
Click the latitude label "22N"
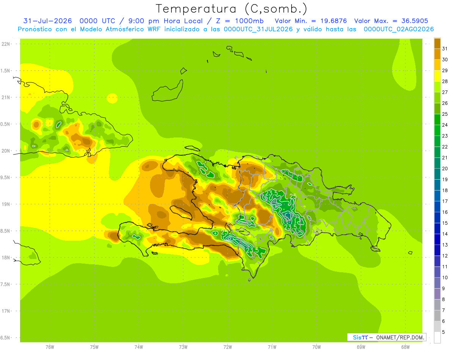coord(5,44)
